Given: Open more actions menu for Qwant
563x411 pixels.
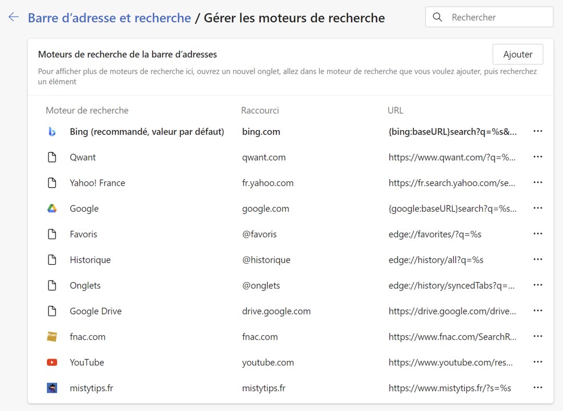Looking at the screenshot, I should (537, 157).
